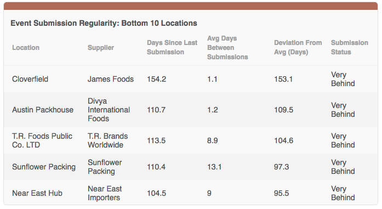This screenshot has width=382, height=209.
Task: Select the Sunflower Packing location cell
Action: [x=44, y=167]
